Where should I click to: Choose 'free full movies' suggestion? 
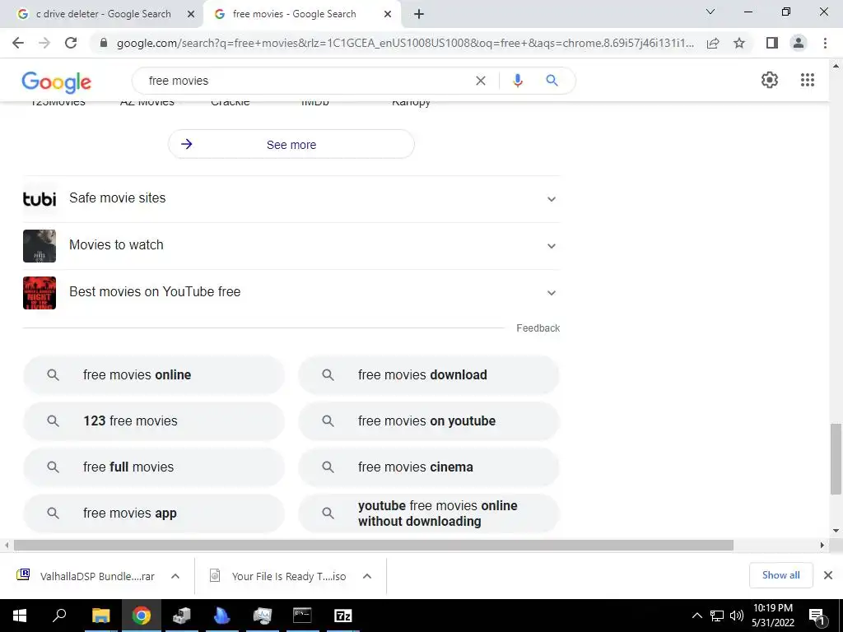click(x=154, y=467)
